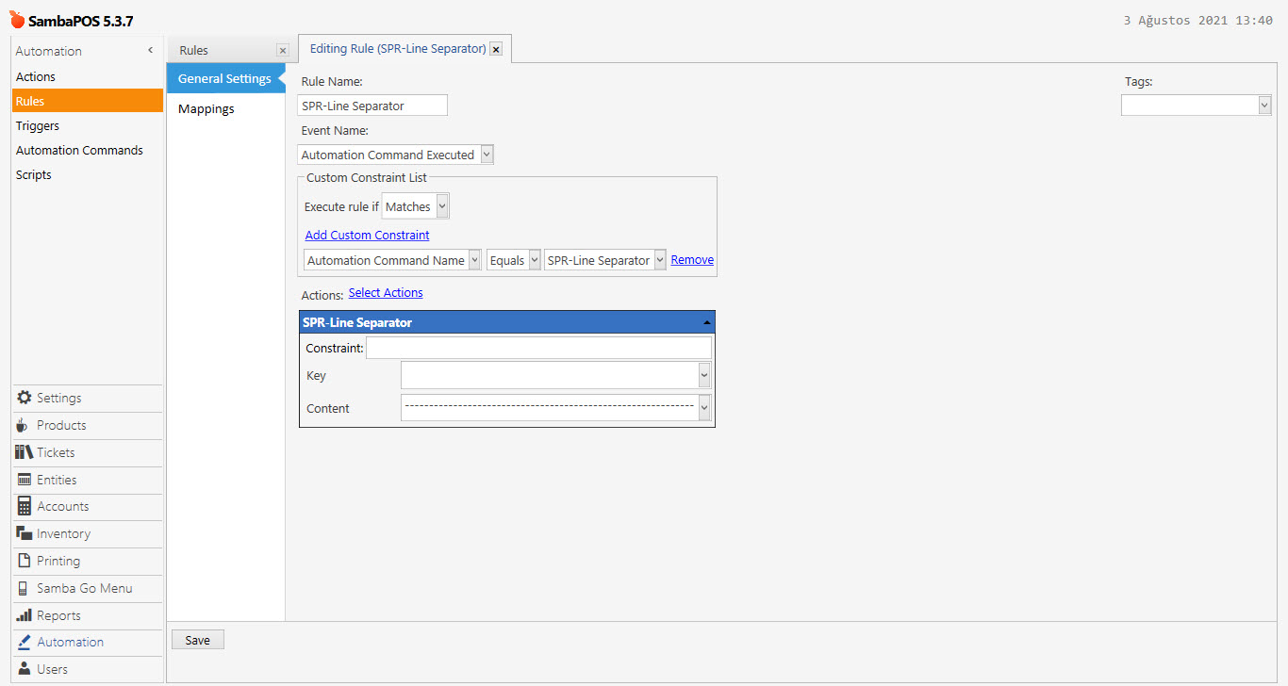Image resolution: width=1288 pixels, height=686 pixels.
Task: Expand the Event Name dropdown
Action: [487, 155]
